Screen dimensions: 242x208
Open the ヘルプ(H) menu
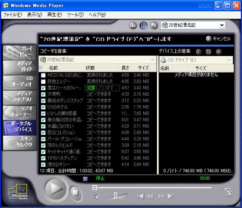pyautogui.click(x=97, y=15)
